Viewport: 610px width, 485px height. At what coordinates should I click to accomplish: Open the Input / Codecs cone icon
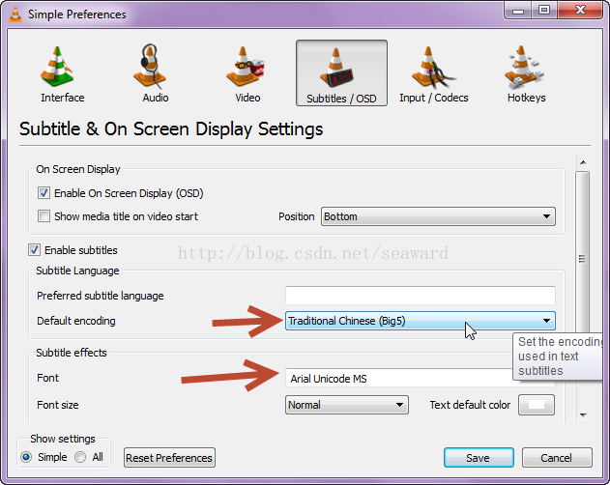click(x=432, y=68)
